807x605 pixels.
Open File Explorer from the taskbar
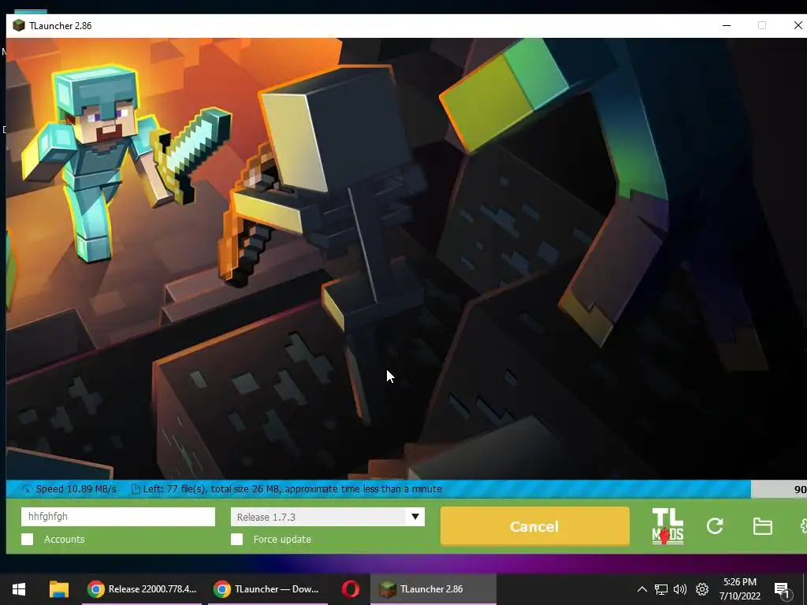point(58,589)
